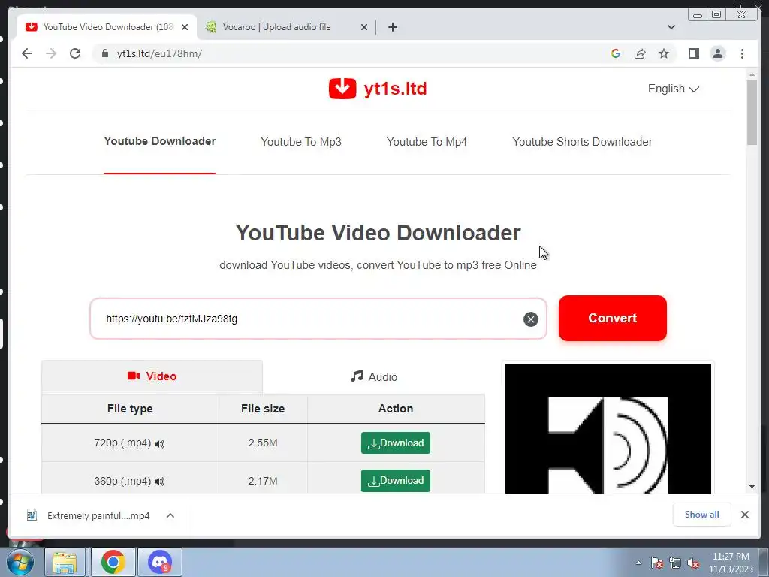The image size is (769, 577).
Task: Click the red Convert button
Action: click(613, 318)
